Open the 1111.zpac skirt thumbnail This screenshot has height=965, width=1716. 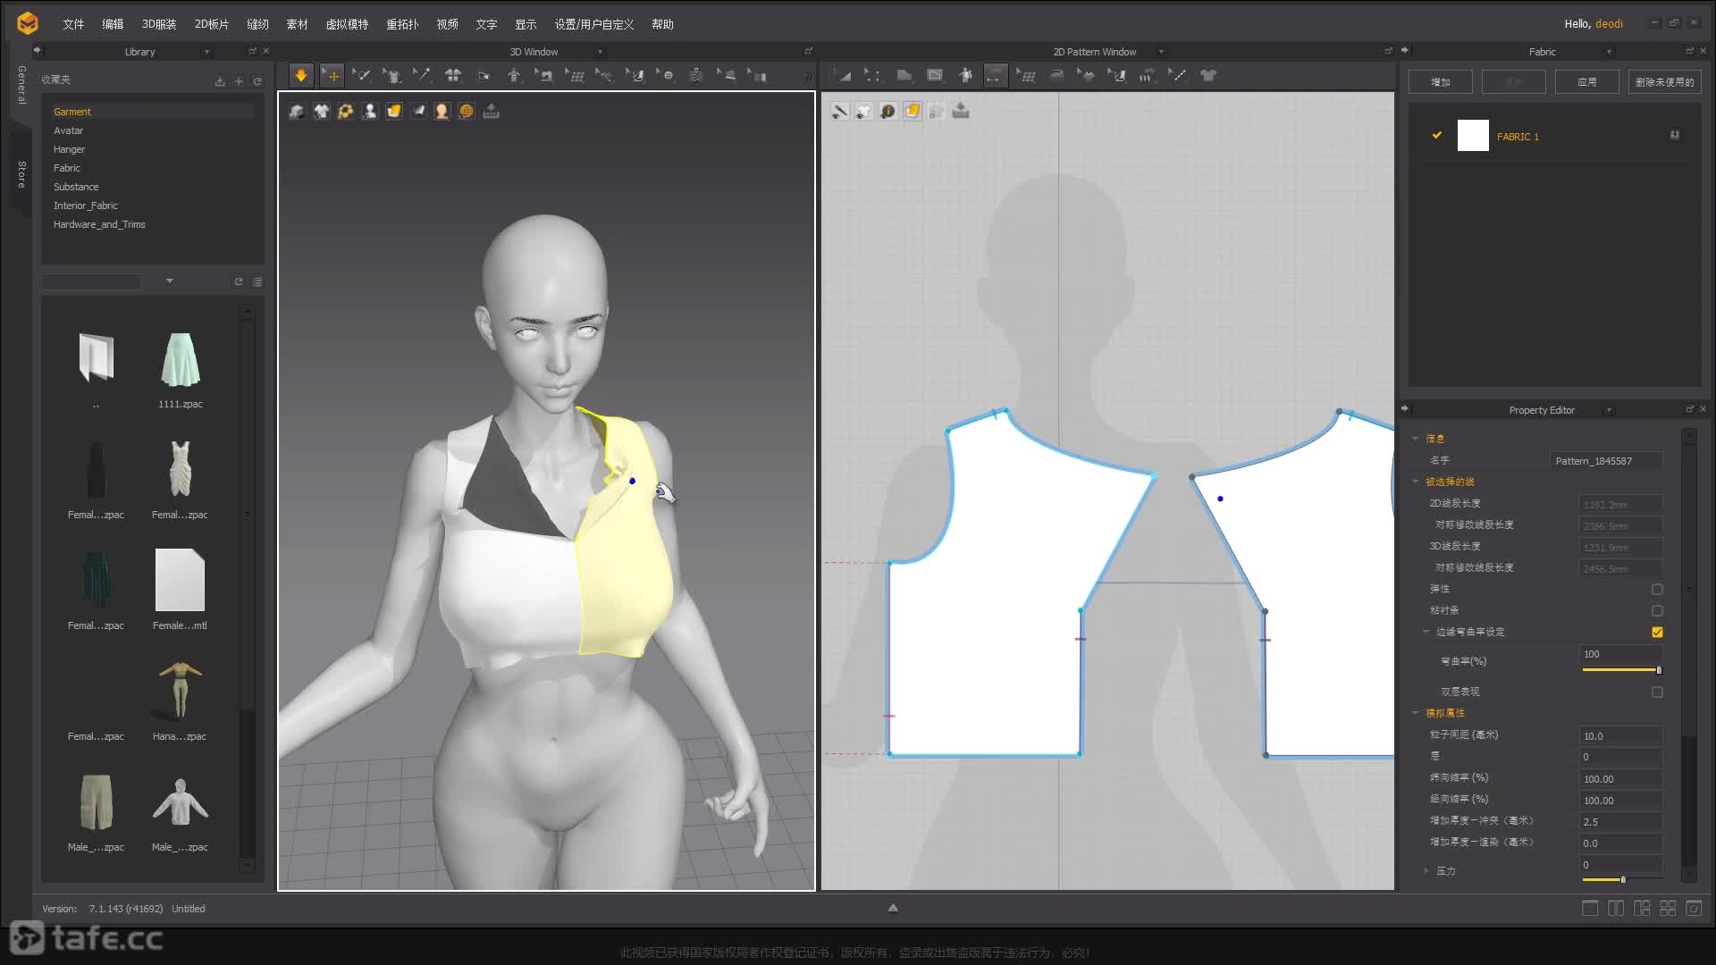(x=181, y=360)
